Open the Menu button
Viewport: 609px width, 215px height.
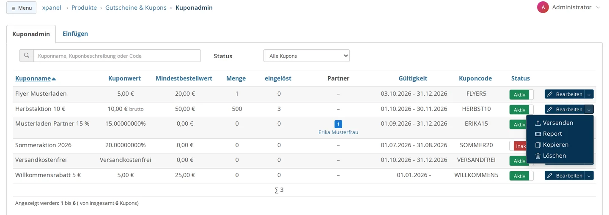21,8
